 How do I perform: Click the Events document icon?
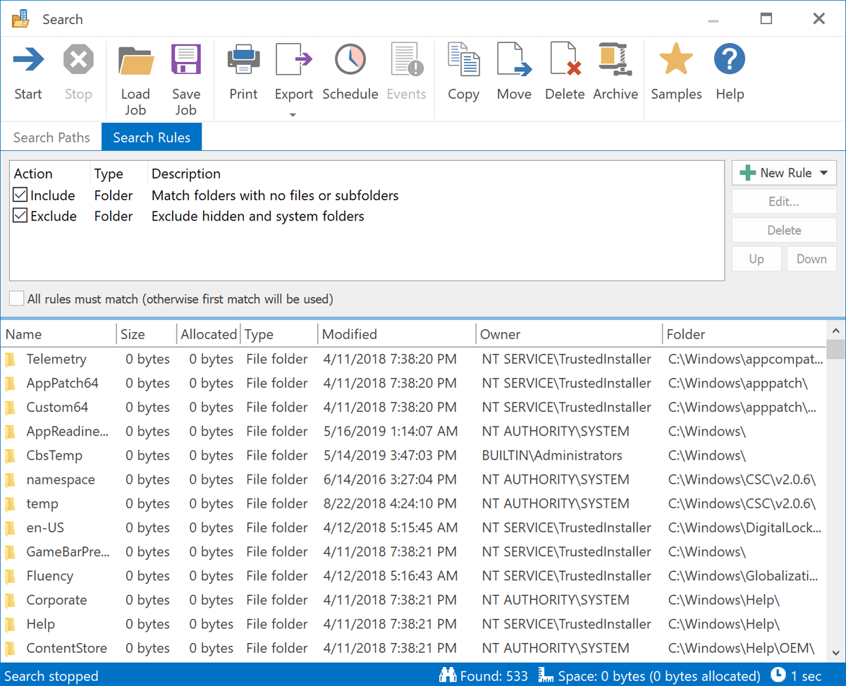pos(407,60)
